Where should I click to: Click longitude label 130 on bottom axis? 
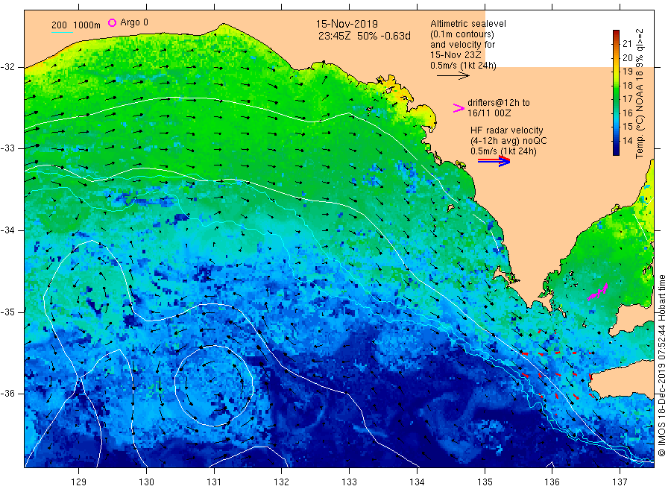pos(146,482)
